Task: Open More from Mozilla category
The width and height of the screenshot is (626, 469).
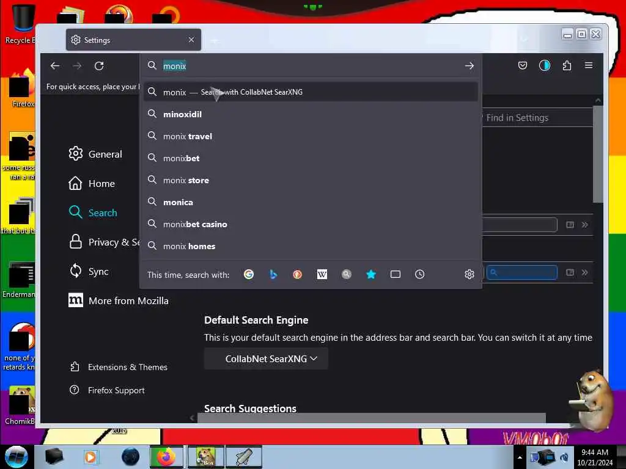Action: [119, 300]
